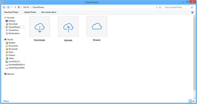Select Favorites in the navigation pane
The height and width of the screenshot is (104, 197).
pyautogui.click(x=11, y=18)
